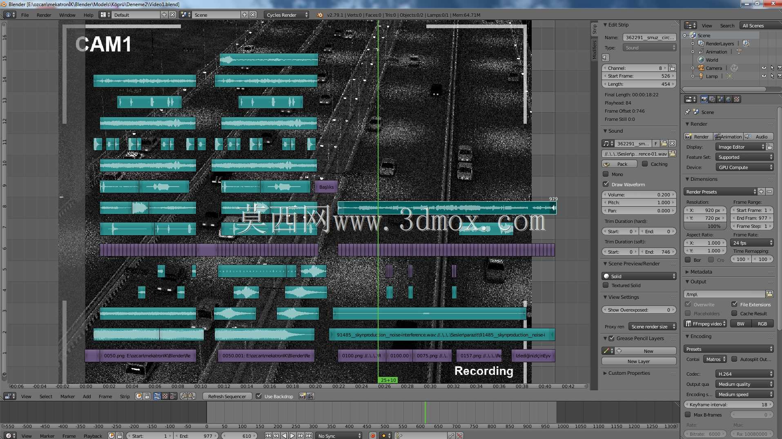Add a render preset with plus icon
782x439 pixels.
[761, 192]
